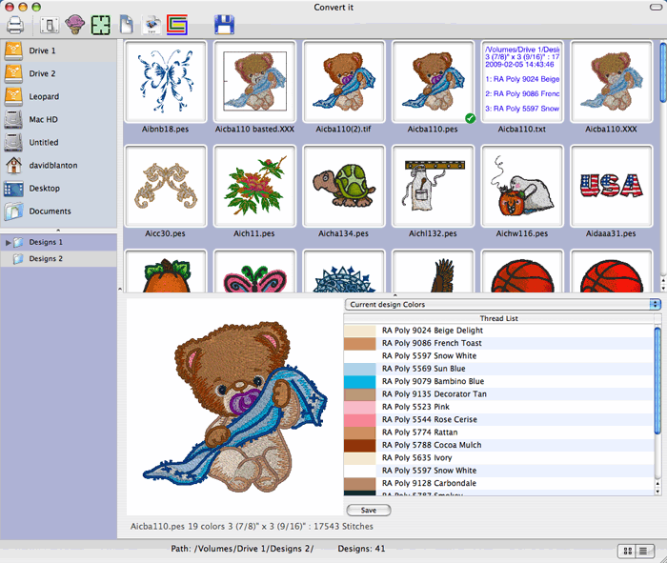667x563 pixels.
Task: Click the Thread List column header
Action: pyautogui.click(x=498, y=318)
